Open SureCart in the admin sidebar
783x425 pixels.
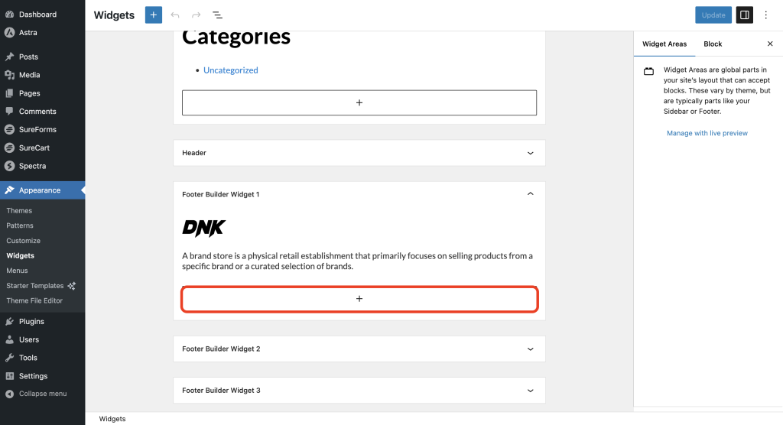click(34, 148)
